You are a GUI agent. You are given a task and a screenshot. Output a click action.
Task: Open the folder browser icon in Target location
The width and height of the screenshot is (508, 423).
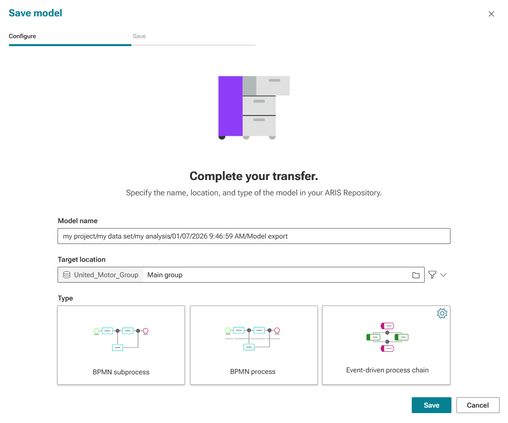(416, 275)
